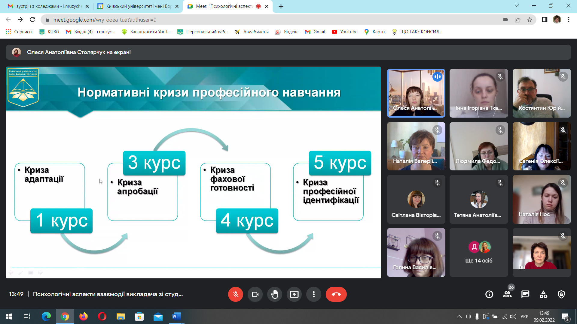Screen dimensions: 577x324
Task: Open more options three-dot menu
Action: coord(314,294)
